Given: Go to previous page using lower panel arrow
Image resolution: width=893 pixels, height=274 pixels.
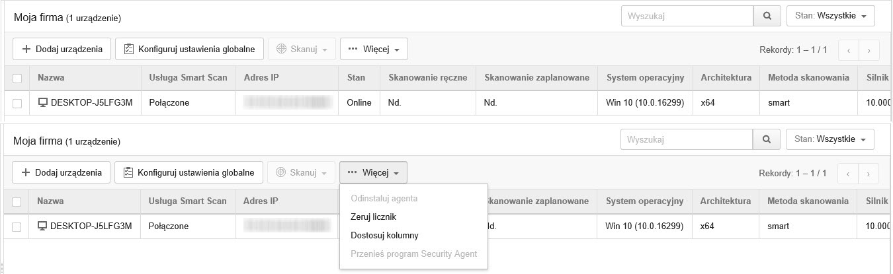Looking at the screenshot, I should tap(848, 174).
